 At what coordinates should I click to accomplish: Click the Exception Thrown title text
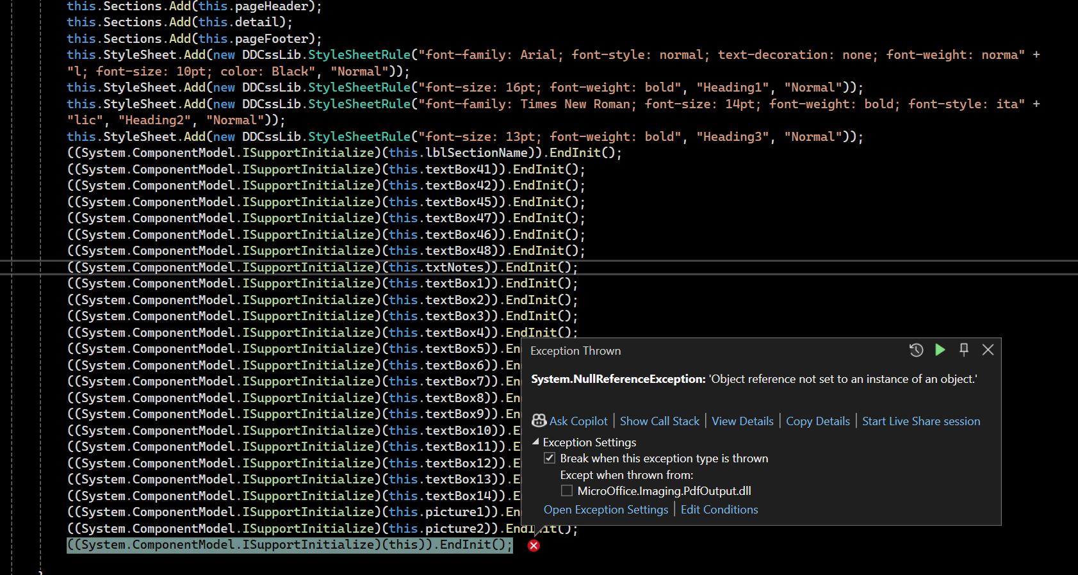(575, 351)
